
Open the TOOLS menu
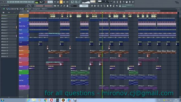(x=29, y=2)
